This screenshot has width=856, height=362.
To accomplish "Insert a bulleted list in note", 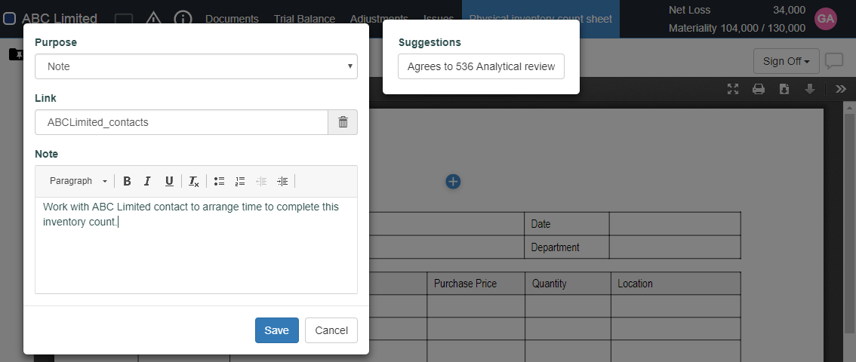I will (219, 181).
